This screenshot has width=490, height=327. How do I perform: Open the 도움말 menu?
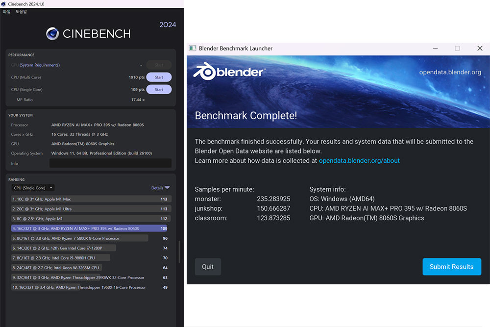pyautogui.click(x=21, y=11)
